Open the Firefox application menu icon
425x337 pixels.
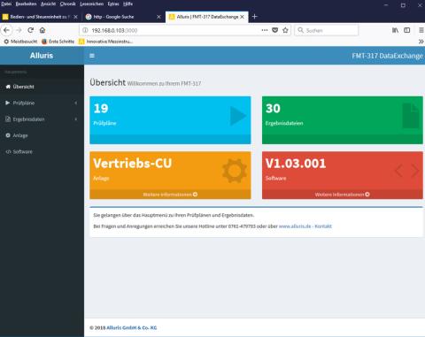tap(421, 30)
